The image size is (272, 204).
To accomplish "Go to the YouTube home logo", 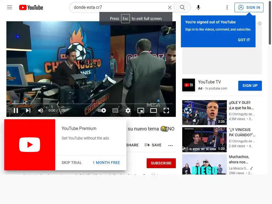I will click(x=31, y=7).
